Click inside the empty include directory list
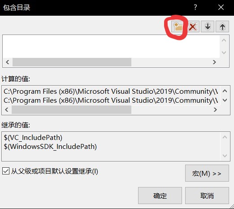 click(x=111, y=46)
